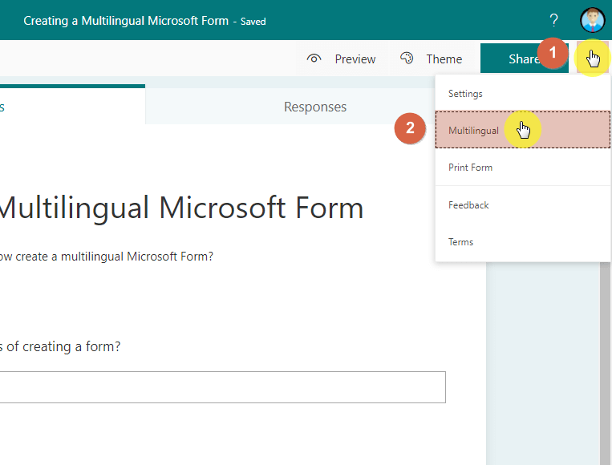Switch to the Responses tab
Viewport: 612px width, 465px height.
pos(315,107)
